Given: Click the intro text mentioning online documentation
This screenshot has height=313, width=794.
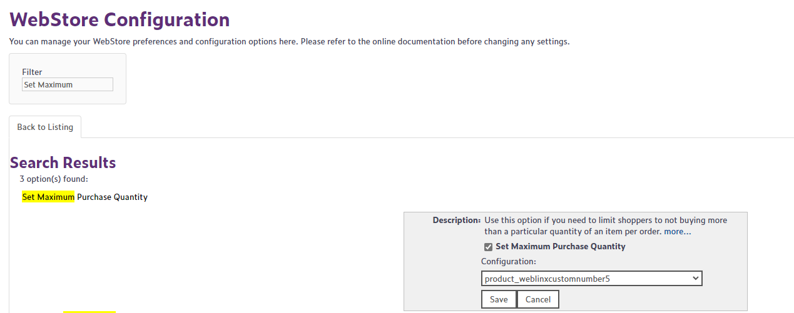Looking at the screenshot, I should tap(289, 42).
